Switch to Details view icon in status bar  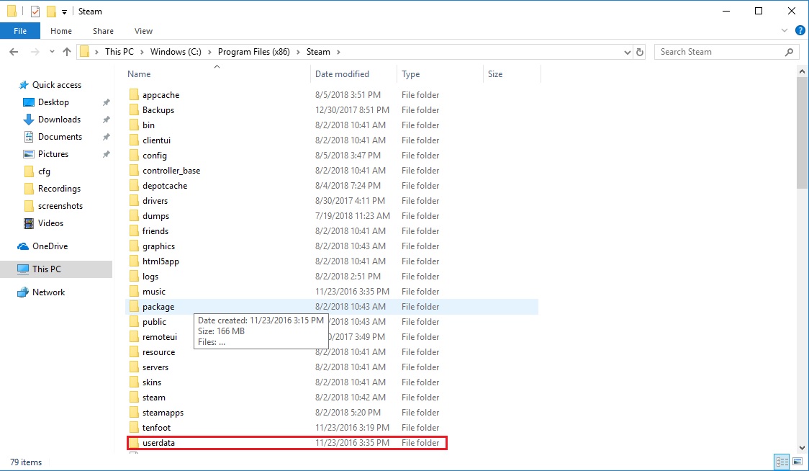click(x=782, y=461)
